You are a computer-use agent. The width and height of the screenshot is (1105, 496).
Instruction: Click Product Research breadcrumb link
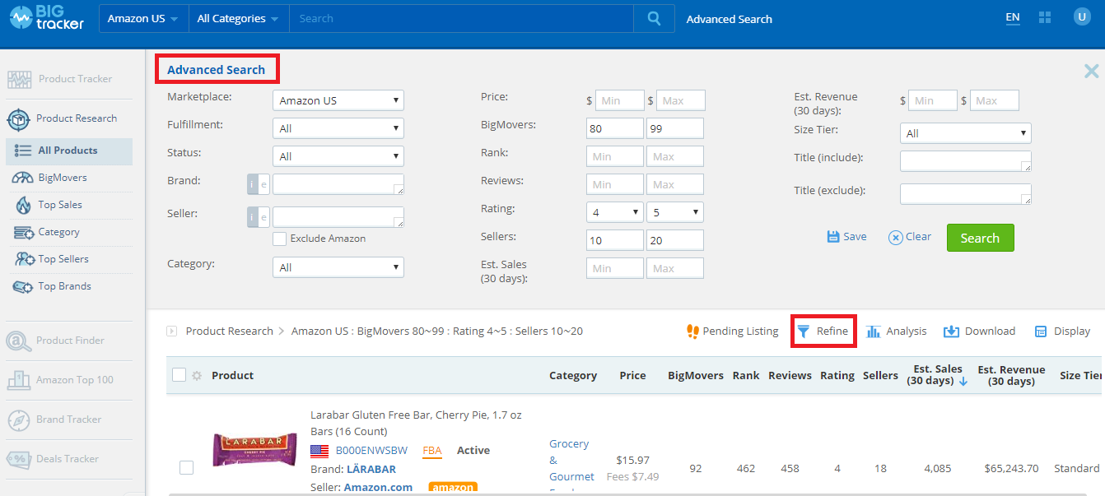230,331
